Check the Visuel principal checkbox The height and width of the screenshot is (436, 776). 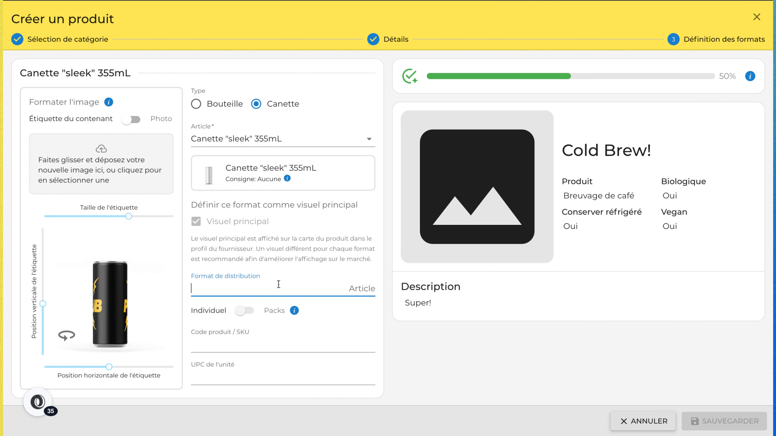196,222
